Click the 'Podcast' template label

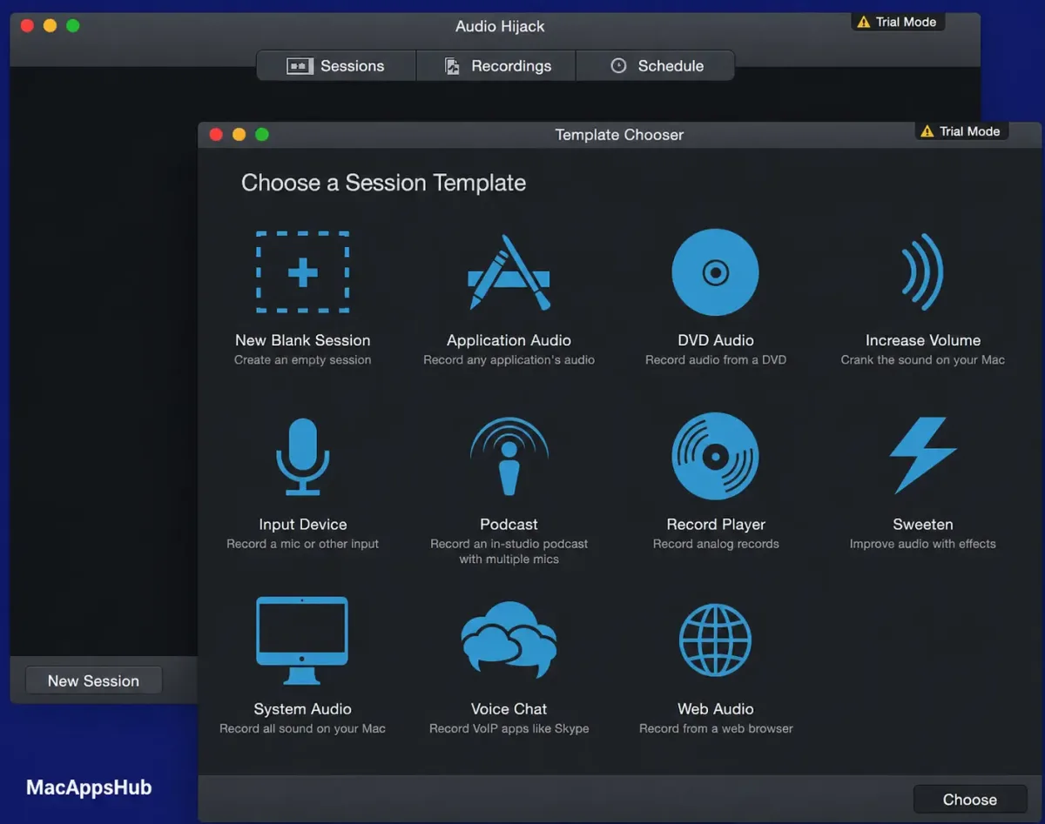coord(509,525)
